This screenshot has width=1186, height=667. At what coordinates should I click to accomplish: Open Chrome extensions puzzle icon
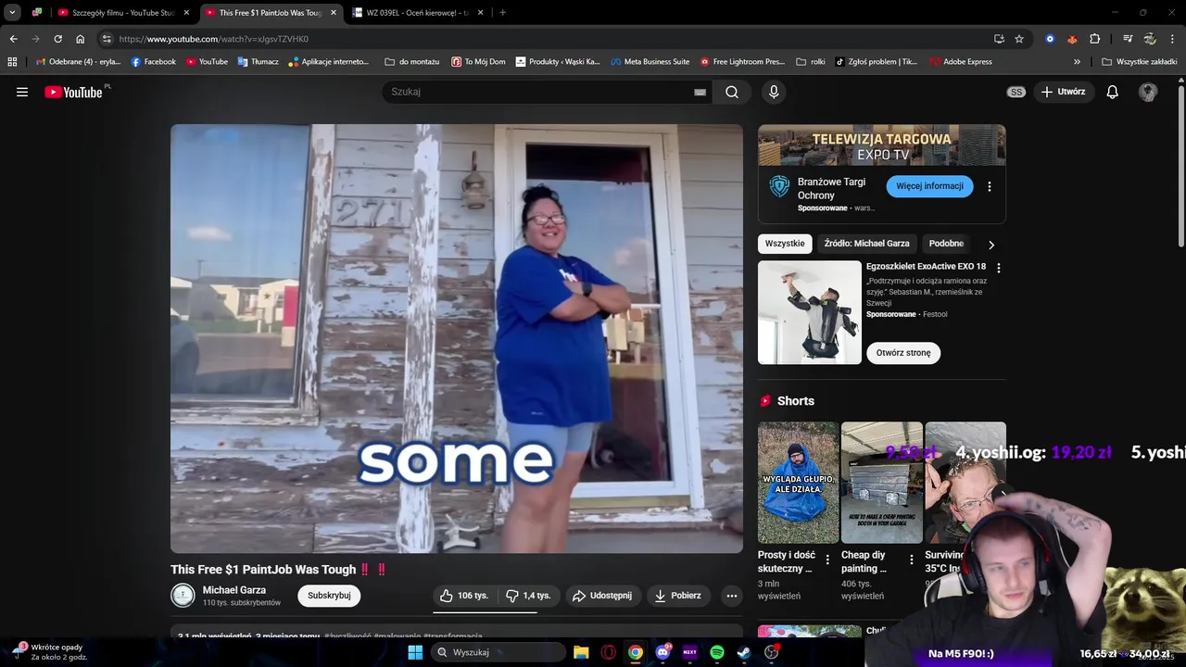tap(1094, 39)
